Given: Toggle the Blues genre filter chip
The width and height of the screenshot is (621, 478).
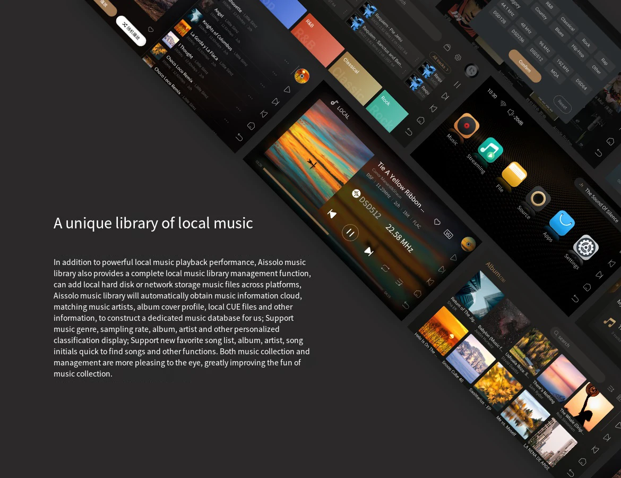Looking at the screenshot, I should [559, 32].
